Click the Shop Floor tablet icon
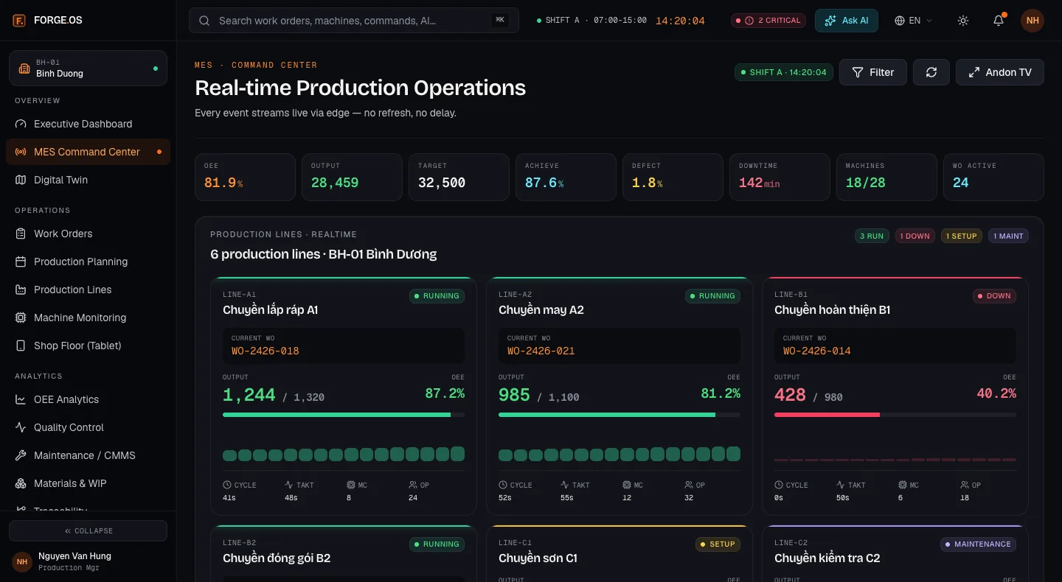 pyautogui.click(x=21, y=346)
